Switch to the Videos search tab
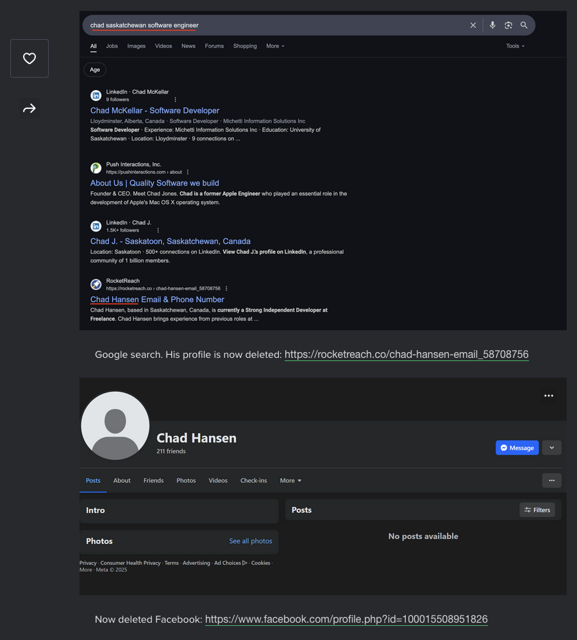 pos(163,46)
